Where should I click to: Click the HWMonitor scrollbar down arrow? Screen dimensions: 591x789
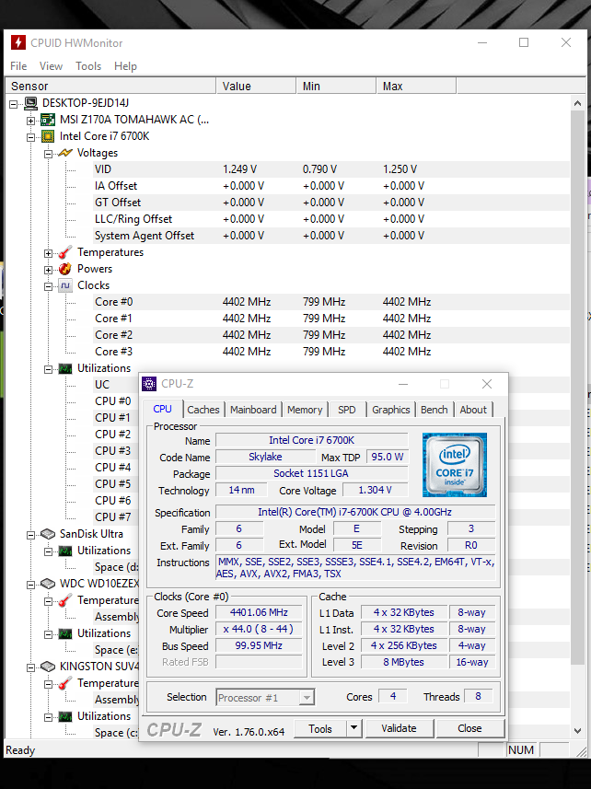pos(577,731)
